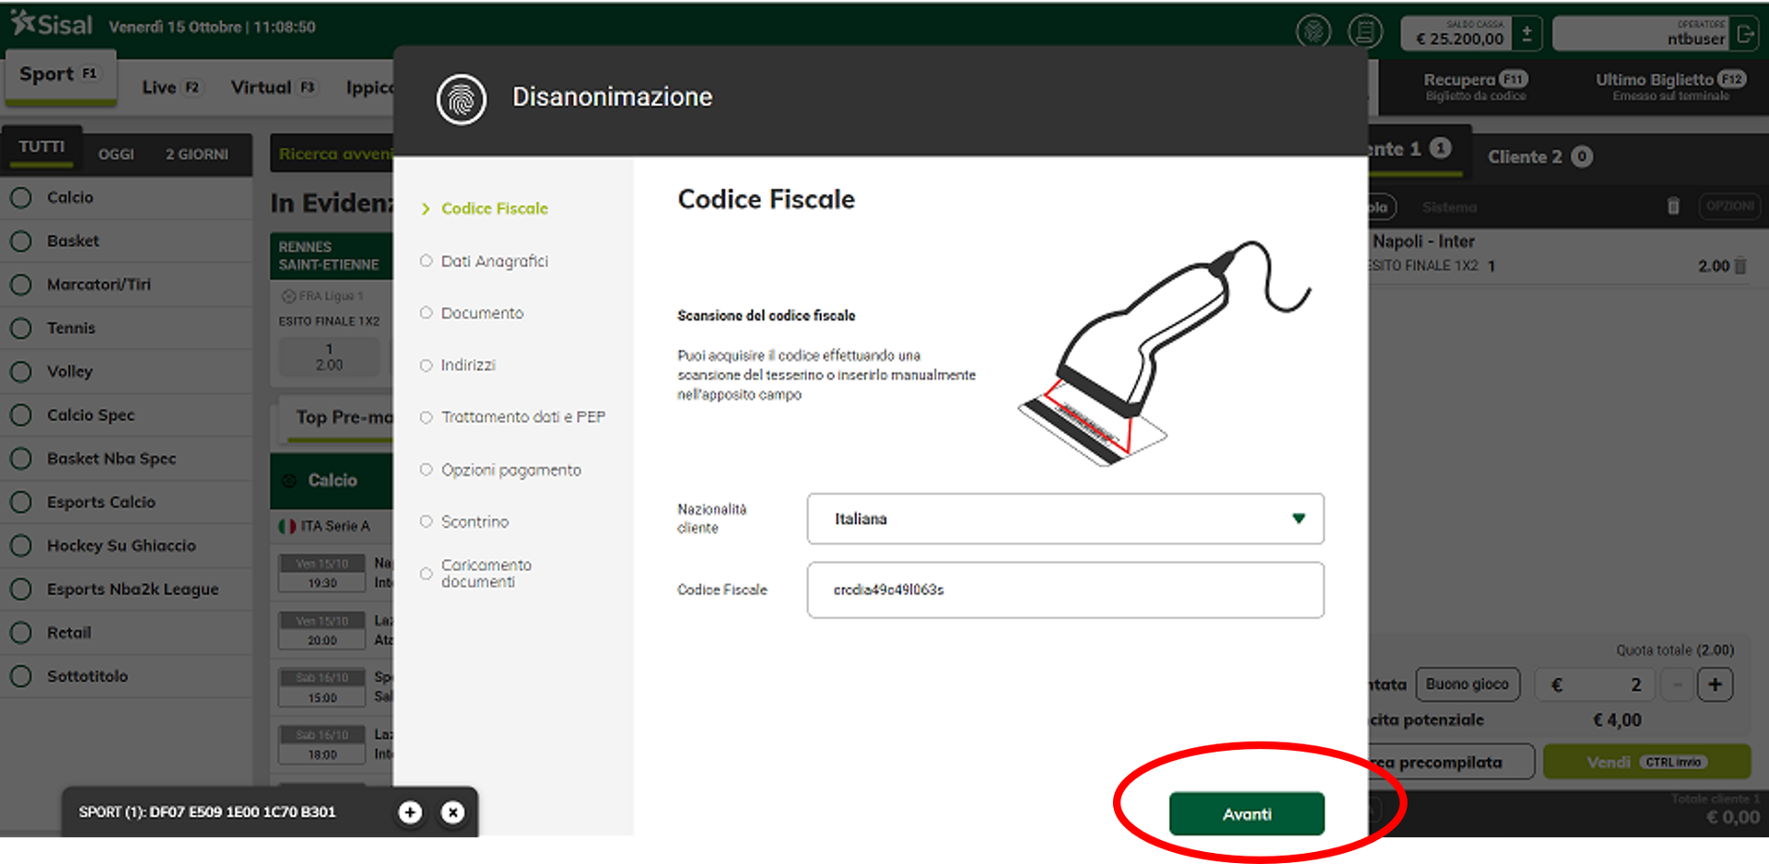Open the Virtual F3 tab
This screenshot has width=1769, height=864.
(273, 88)
